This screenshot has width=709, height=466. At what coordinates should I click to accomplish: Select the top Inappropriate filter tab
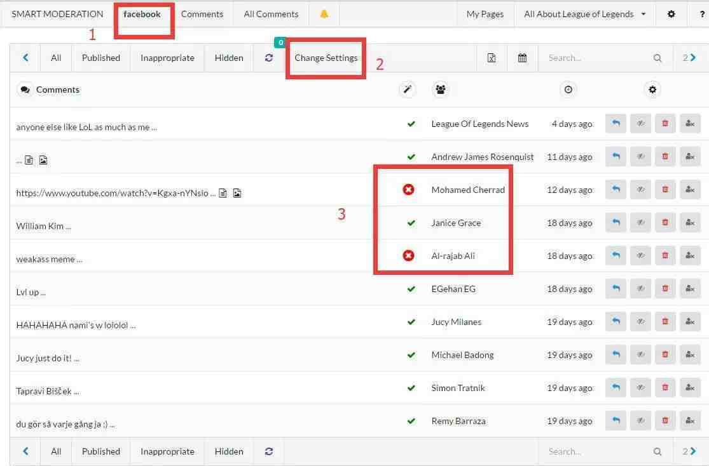click(167, 58)
